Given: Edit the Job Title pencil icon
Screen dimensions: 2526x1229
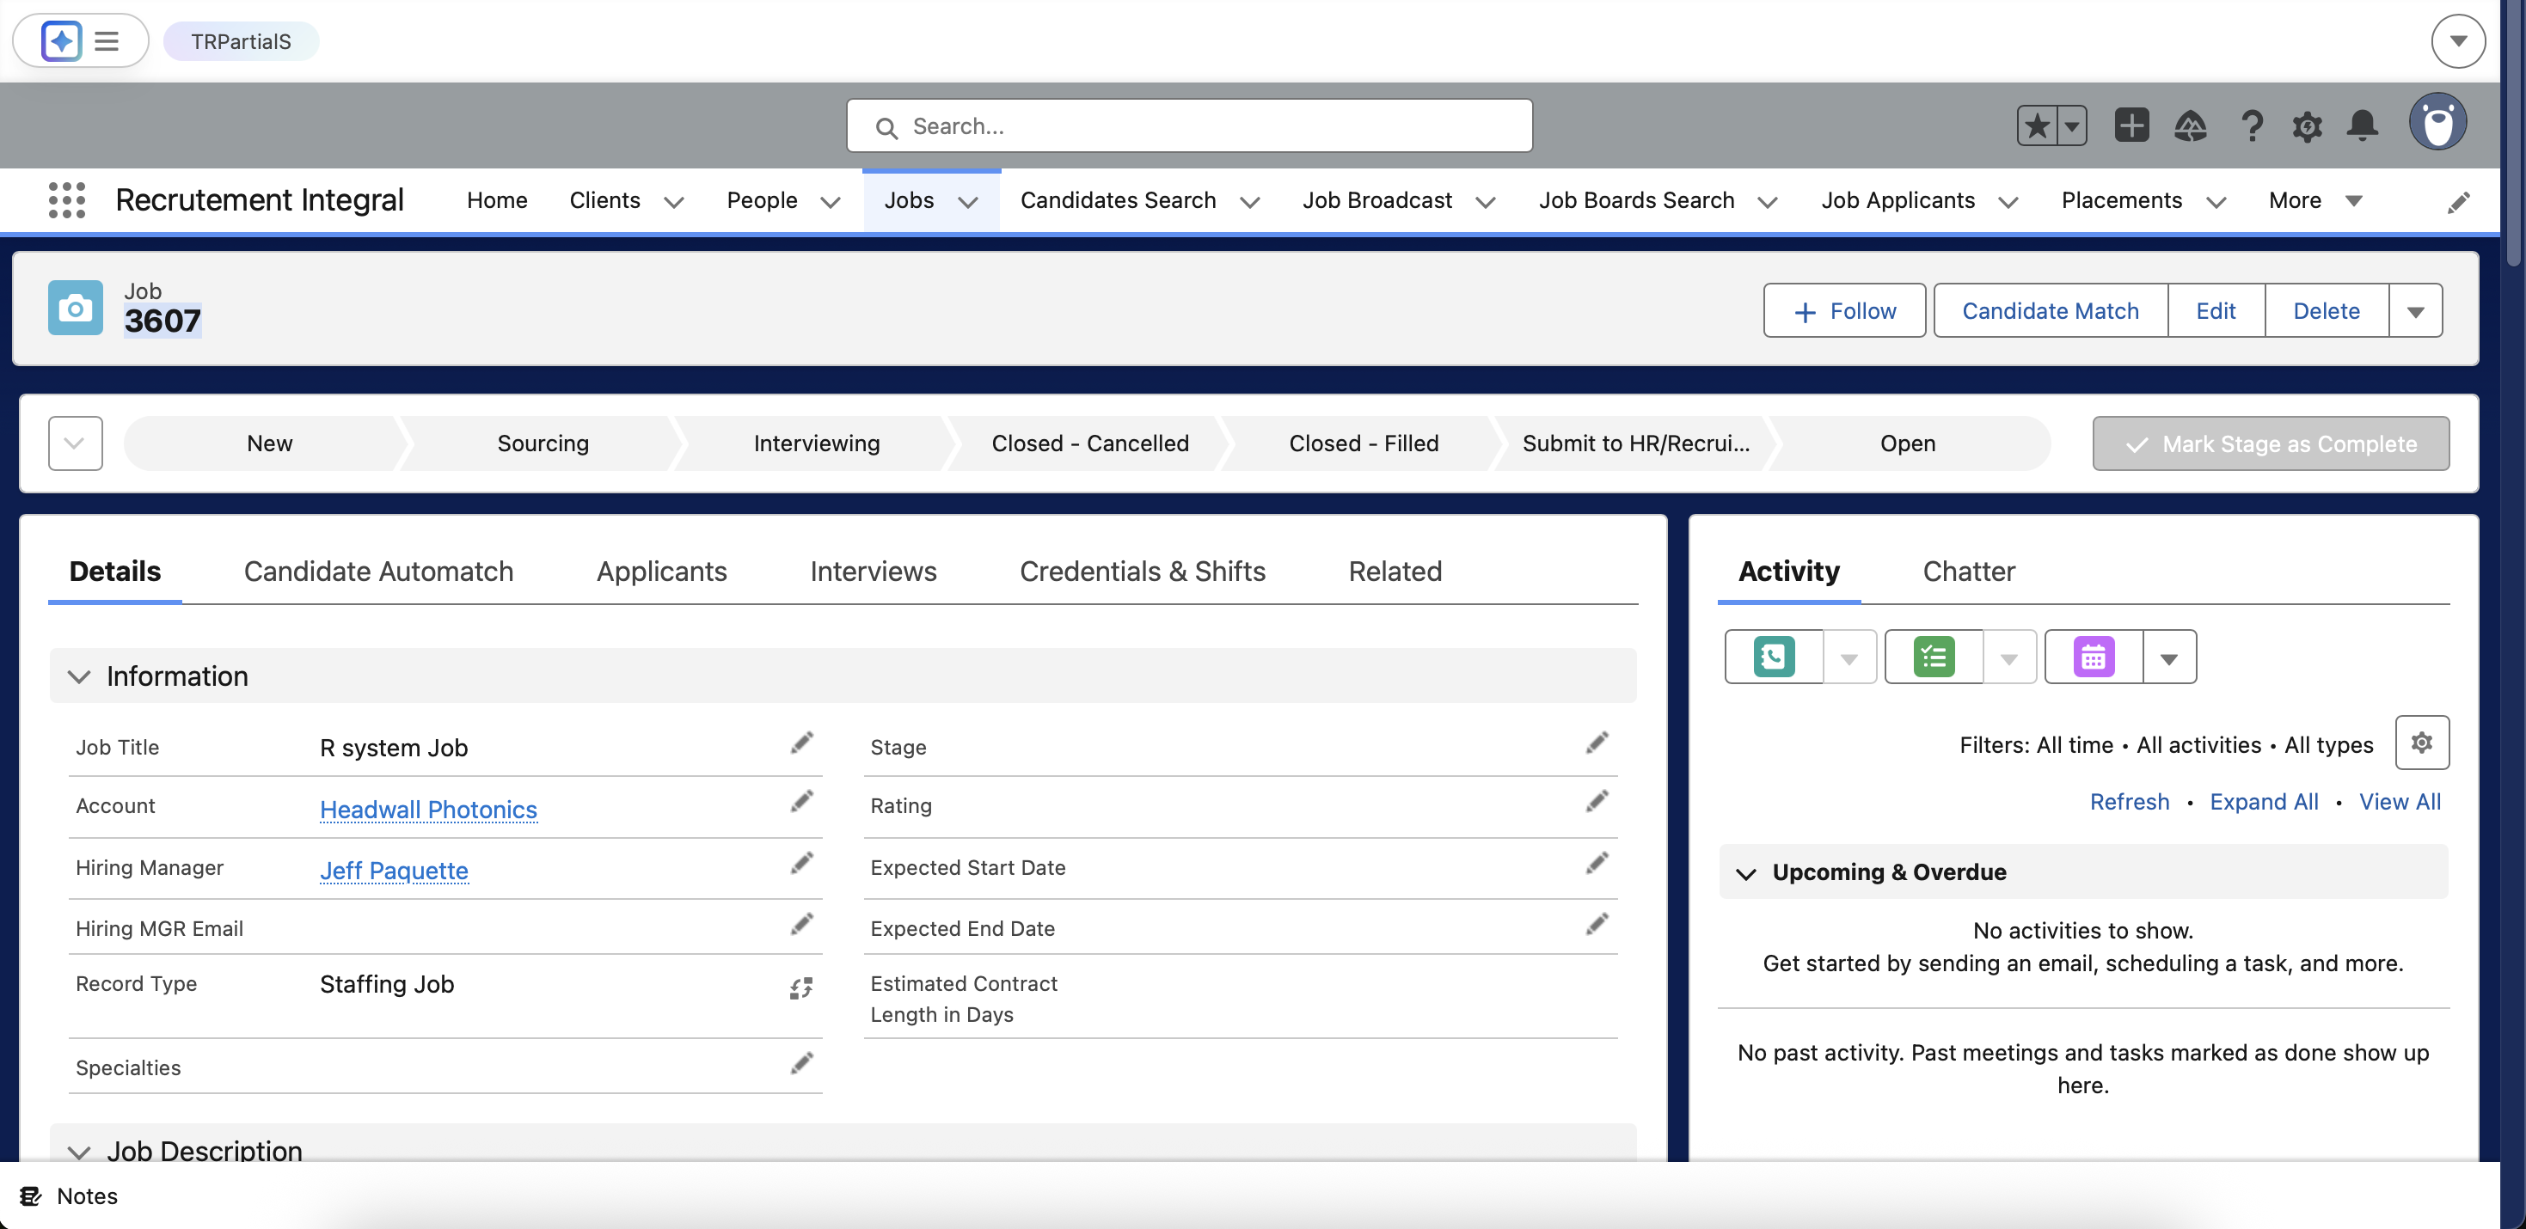Looking at the screenshot, I should coord(801,744).
